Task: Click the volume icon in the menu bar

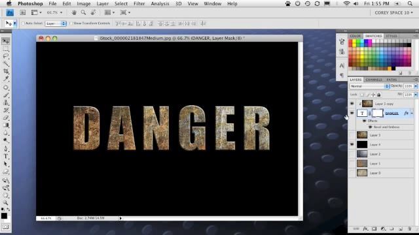Action: pyautogui.click(x=356, y=4)
